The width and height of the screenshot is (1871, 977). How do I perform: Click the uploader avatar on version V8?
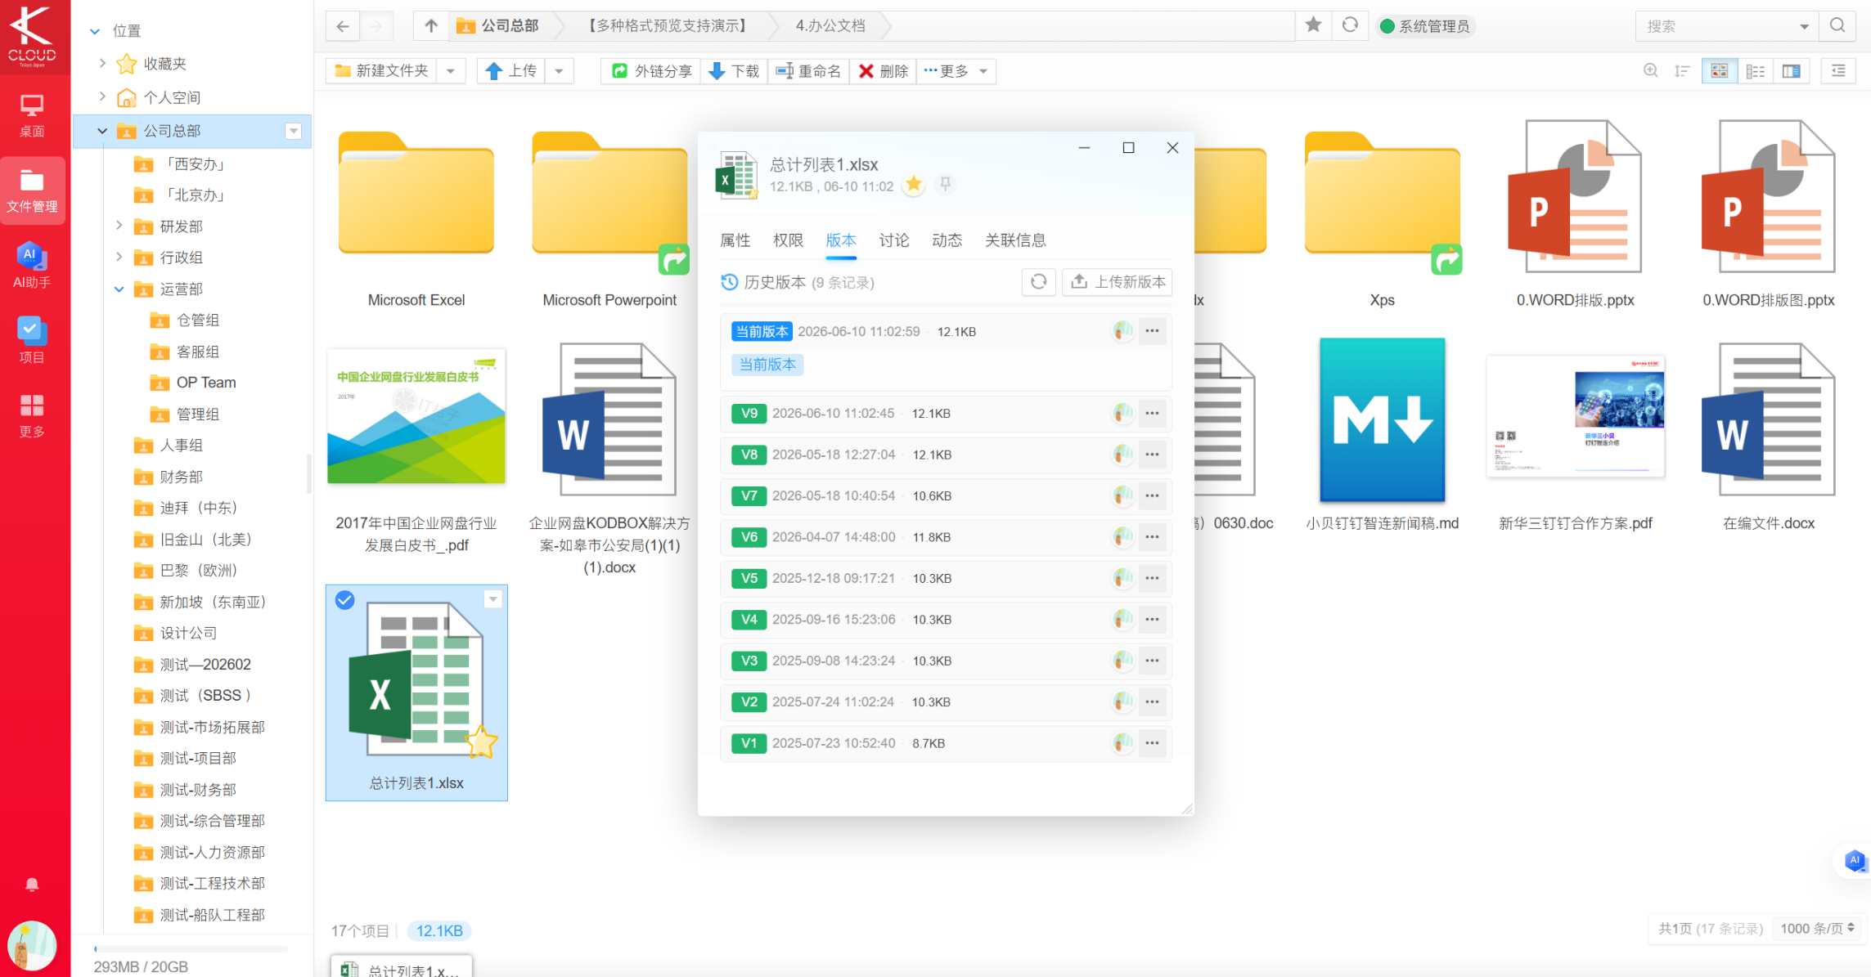pos(1123,455)
